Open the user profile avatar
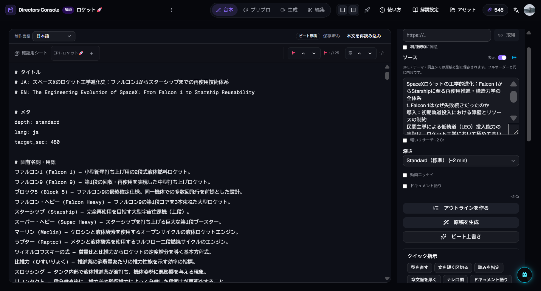The image size is (541, 291). pos(529,10)
